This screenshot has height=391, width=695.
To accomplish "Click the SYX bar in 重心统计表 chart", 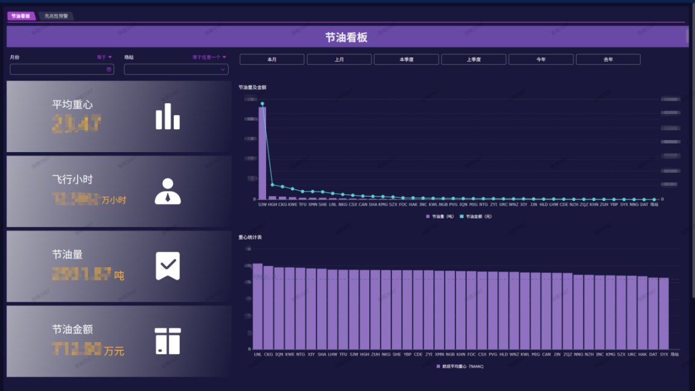I will click(664, 313).
